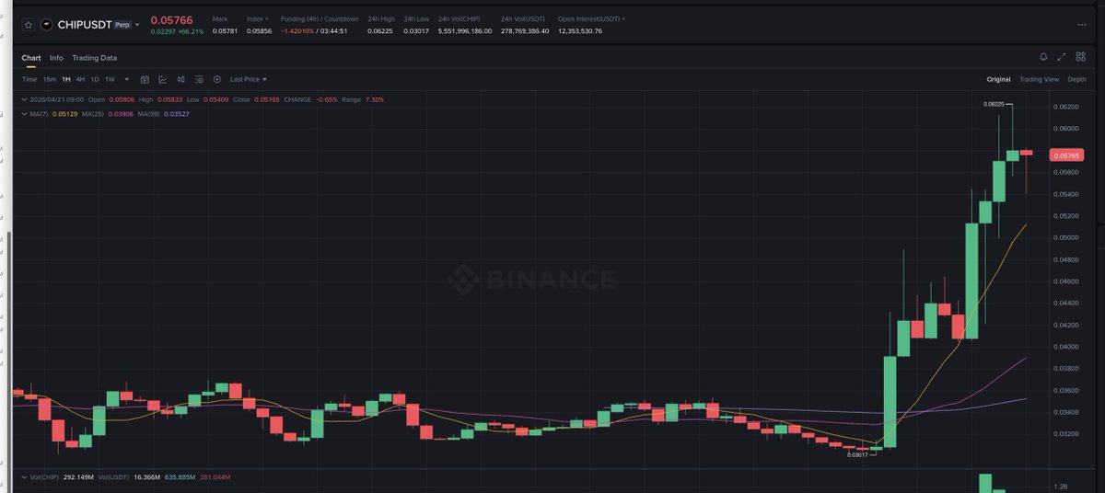Click the large last price 0.05766
The height and width of the screenshot is (493, 1105).
point(172,19)
